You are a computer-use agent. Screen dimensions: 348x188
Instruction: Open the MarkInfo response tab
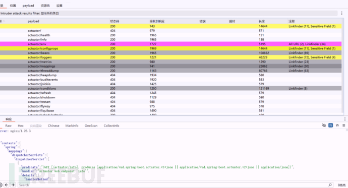point(72,126)
